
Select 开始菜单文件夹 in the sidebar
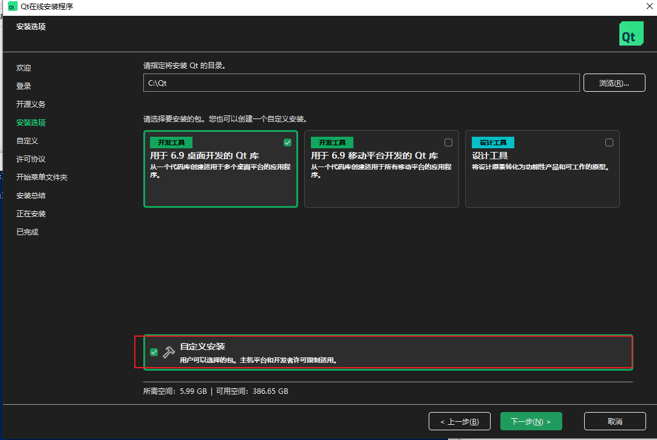pyautogui.click(x=42, y=177)
